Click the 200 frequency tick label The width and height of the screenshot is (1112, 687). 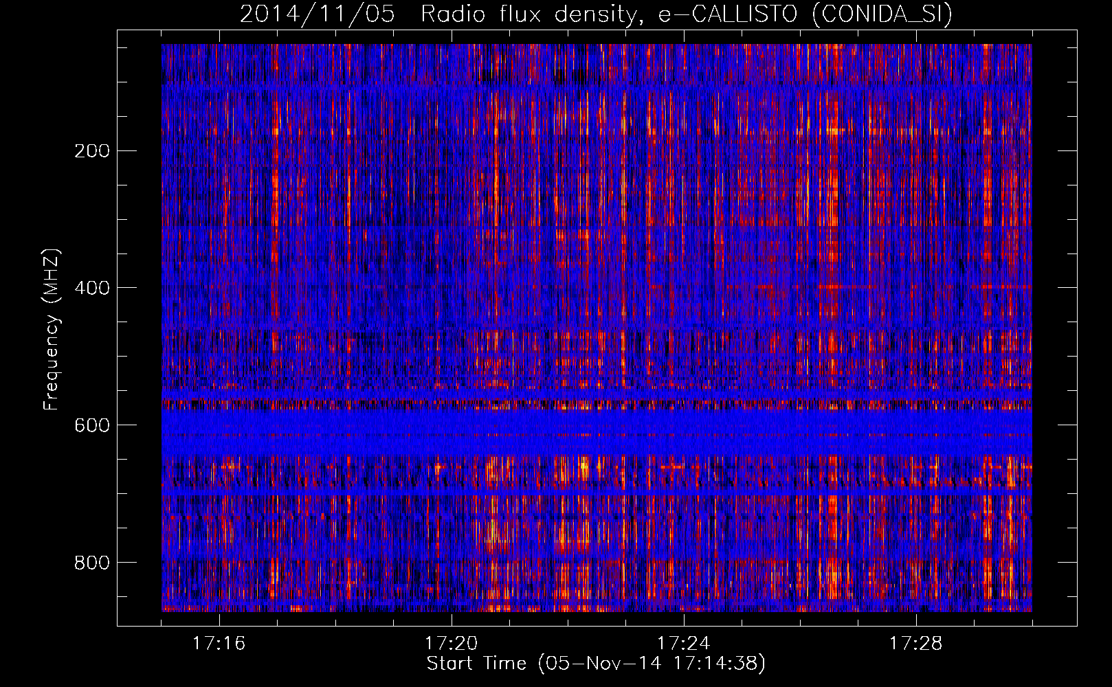point(92,150)
